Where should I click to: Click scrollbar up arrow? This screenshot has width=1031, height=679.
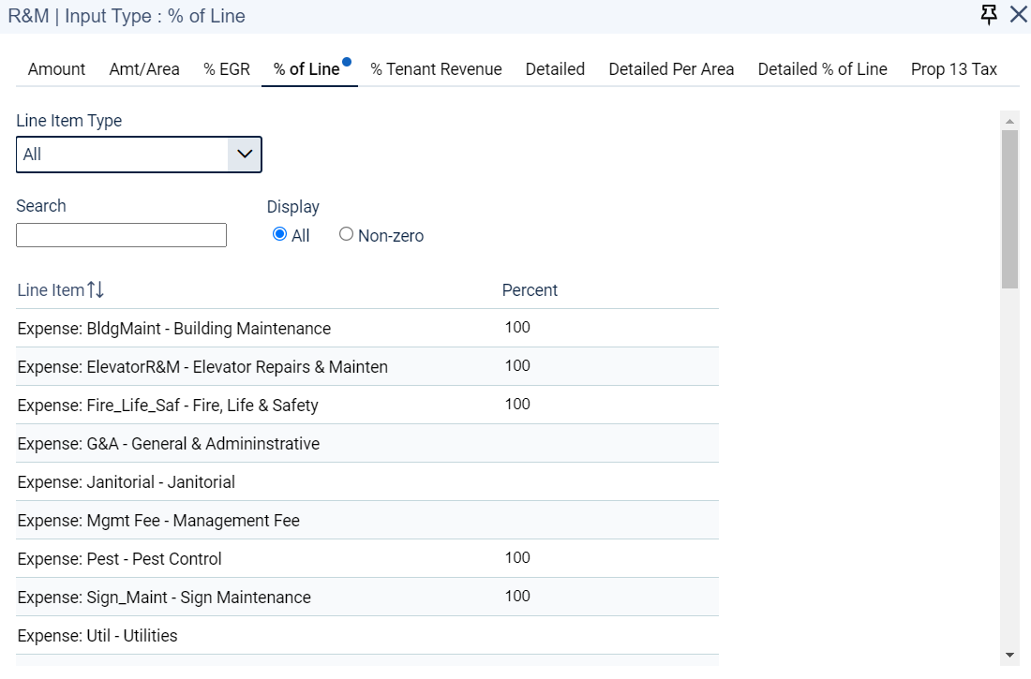point(1010,122)
